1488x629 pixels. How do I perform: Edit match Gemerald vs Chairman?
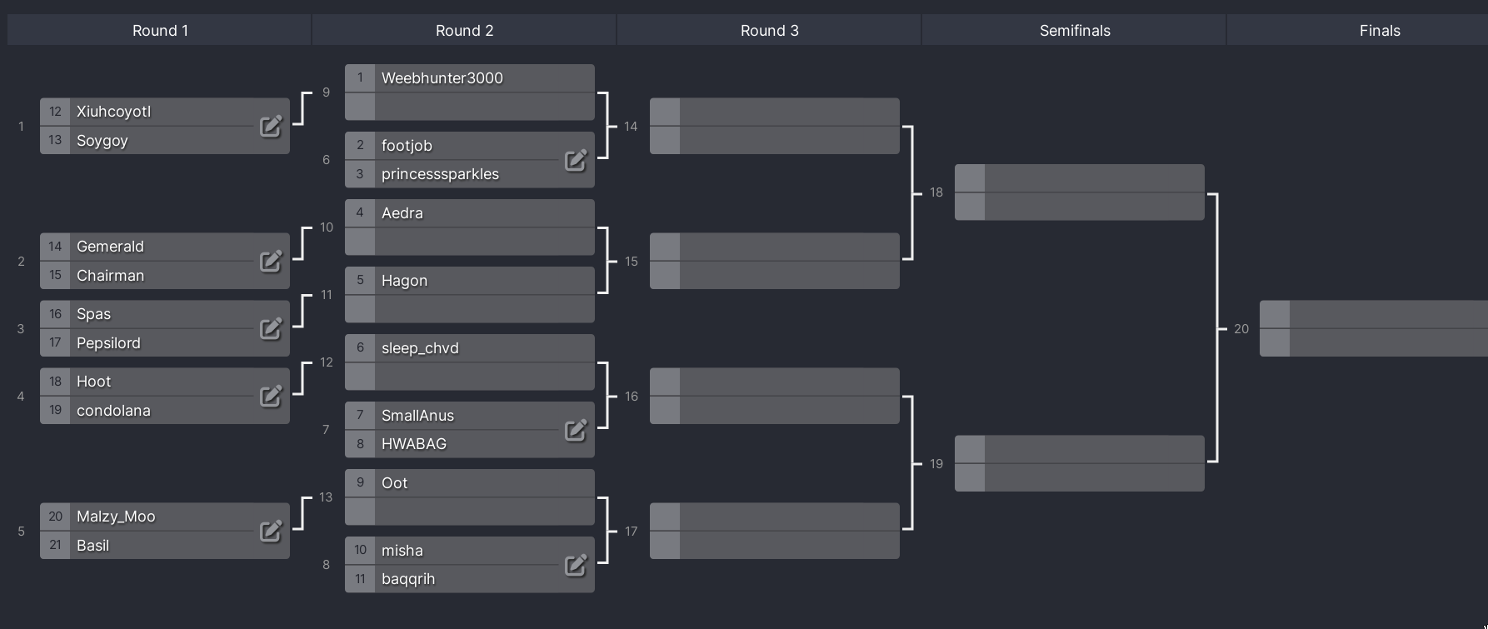tap(271, 262)
